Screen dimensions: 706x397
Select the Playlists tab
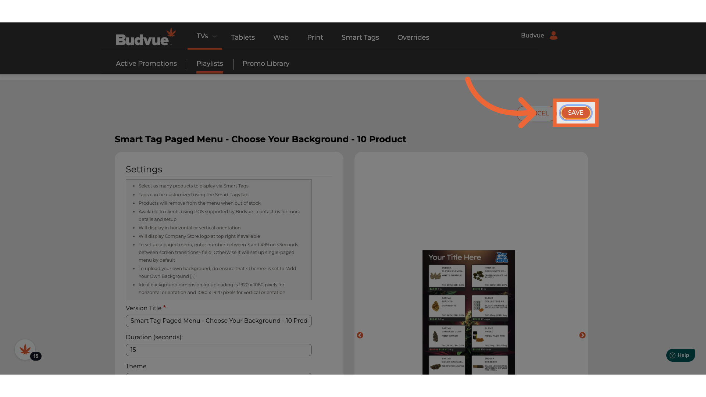coord(210,64)
